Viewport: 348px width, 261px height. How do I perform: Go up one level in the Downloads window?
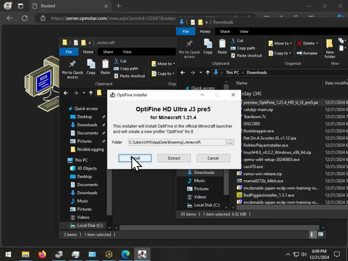pyautogui.click(x=208, y=73)
